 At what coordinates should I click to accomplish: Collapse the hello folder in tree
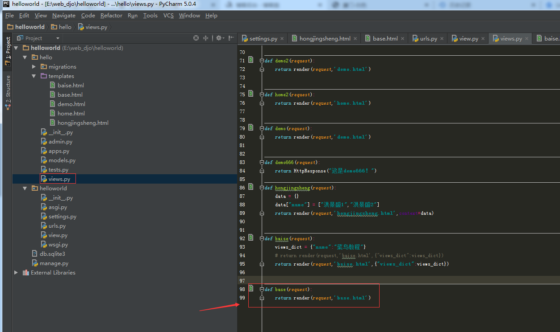point(25,57)
